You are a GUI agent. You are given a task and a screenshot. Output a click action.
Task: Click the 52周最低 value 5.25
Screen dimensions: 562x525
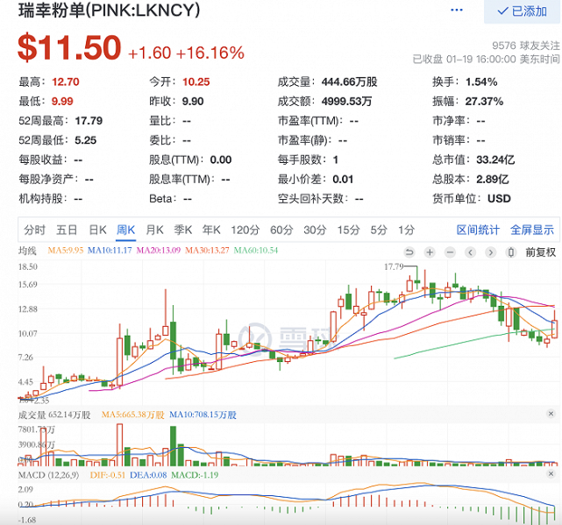pos(86,140)
